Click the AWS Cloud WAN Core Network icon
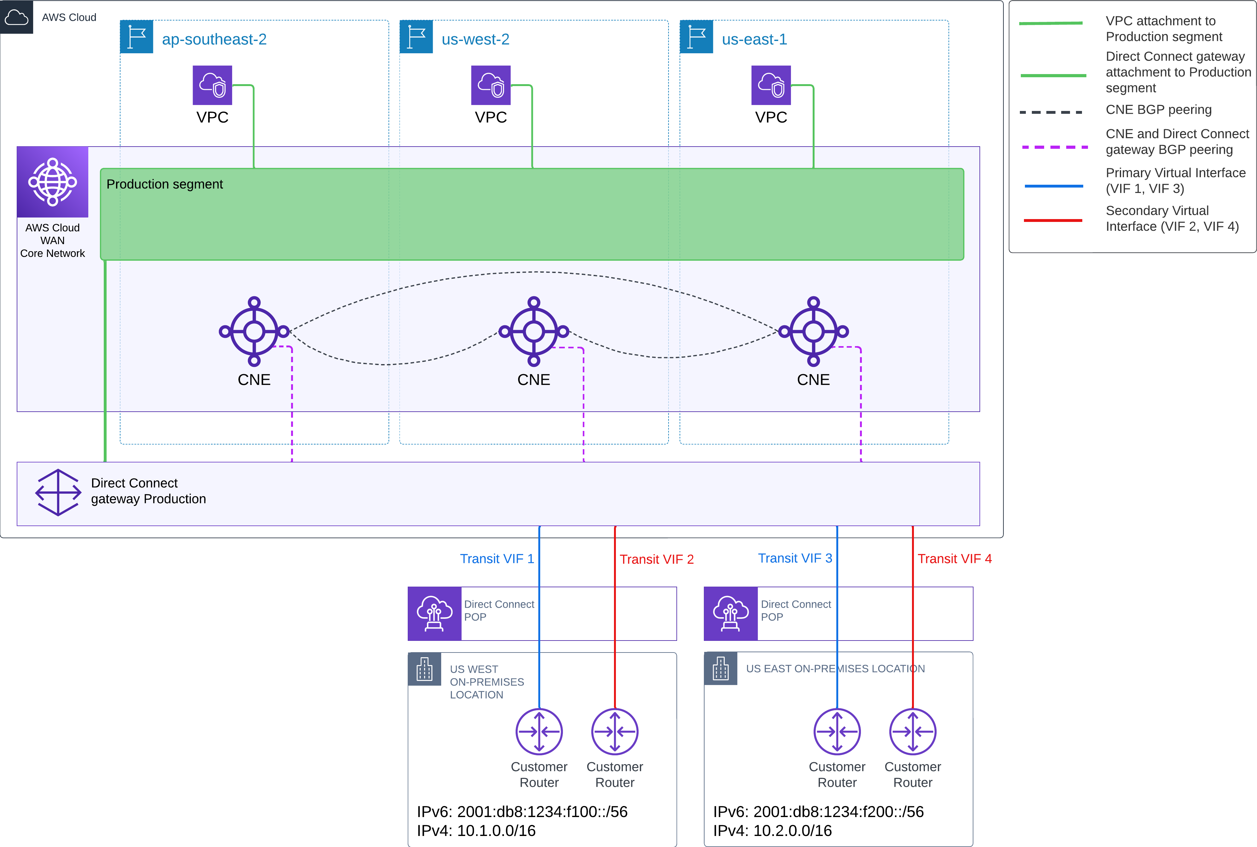Screen dimensions: 1257x847 (52, 182)
